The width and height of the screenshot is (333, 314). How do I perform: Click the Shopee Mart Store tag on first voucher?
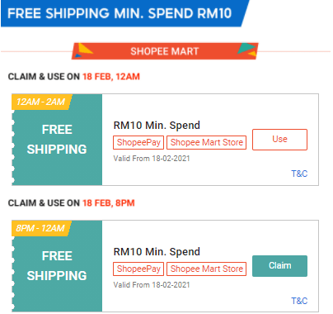click(x=206, y=142)
